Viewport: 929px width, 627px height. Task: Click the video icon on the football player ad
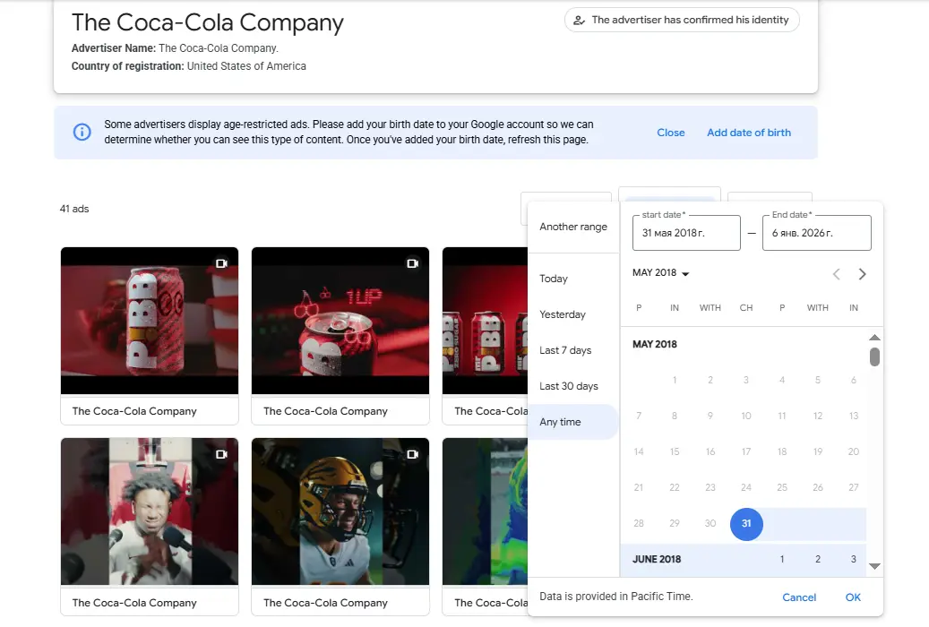pyautogui.click(x=412, y=454)
